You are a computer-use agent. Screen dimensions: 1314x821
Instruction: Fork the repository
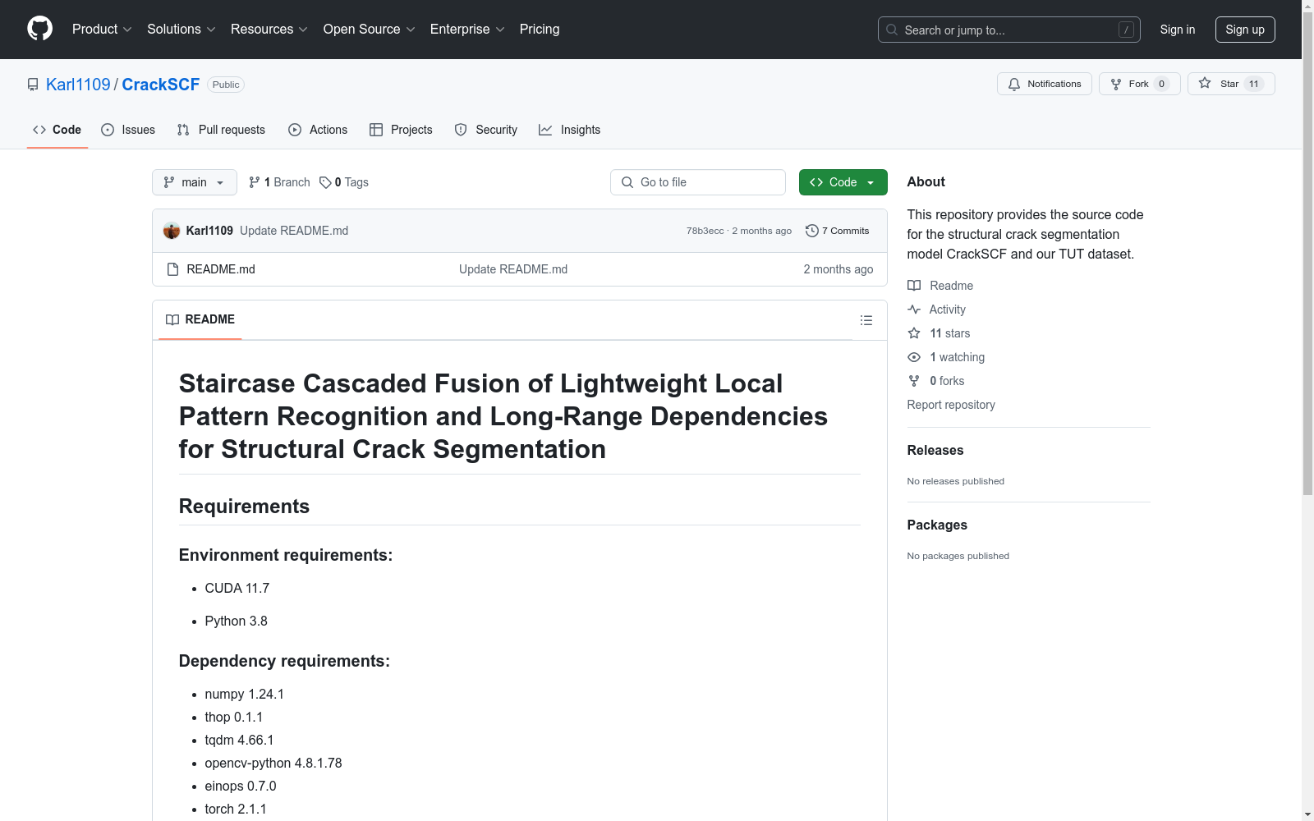click(1140, 84)
